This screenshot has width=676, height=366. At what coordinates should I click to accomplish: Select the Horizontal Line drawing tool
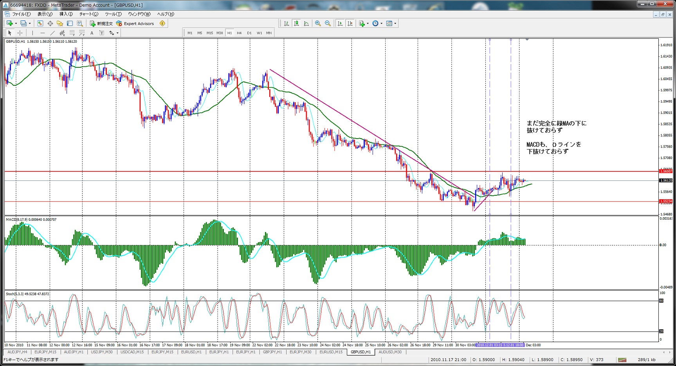click(x=42, y=33)
